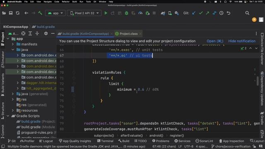Navigate back with the left arrow
This screenshot has width=265, height=149.
point(26,13)
